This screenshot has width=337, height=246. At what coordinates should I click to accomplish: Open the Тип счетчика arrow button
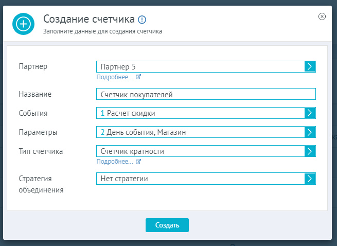pyautogui.click(x=310, y=151)
